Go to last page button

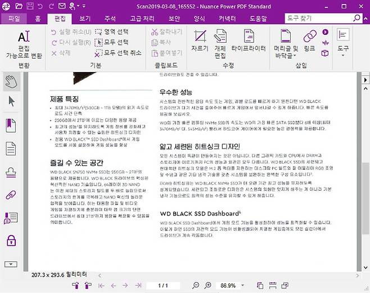138,286
